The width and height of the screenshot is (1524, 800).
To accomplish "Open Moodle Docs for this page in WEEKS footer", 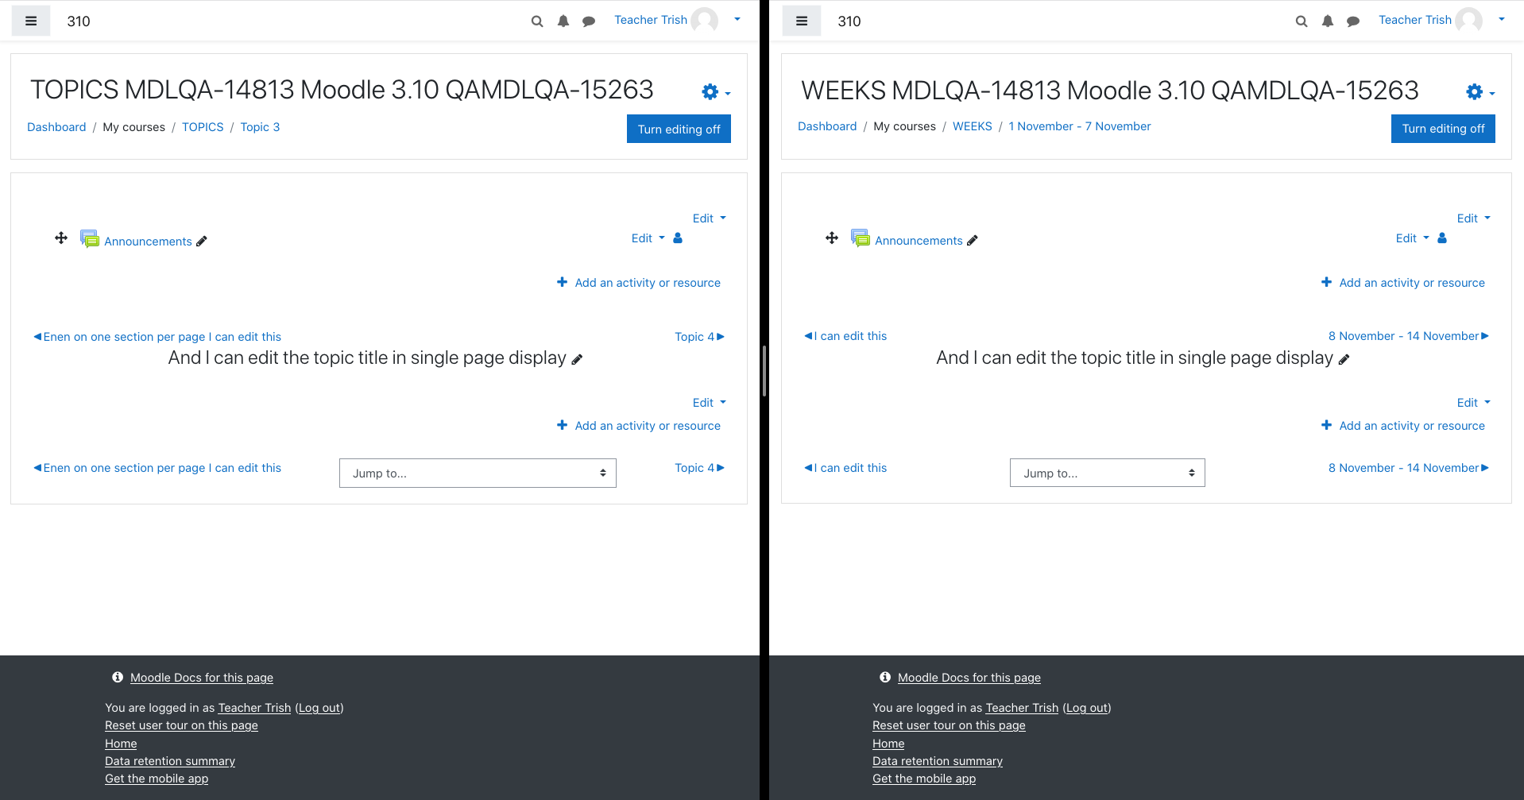I will point(969,678).
